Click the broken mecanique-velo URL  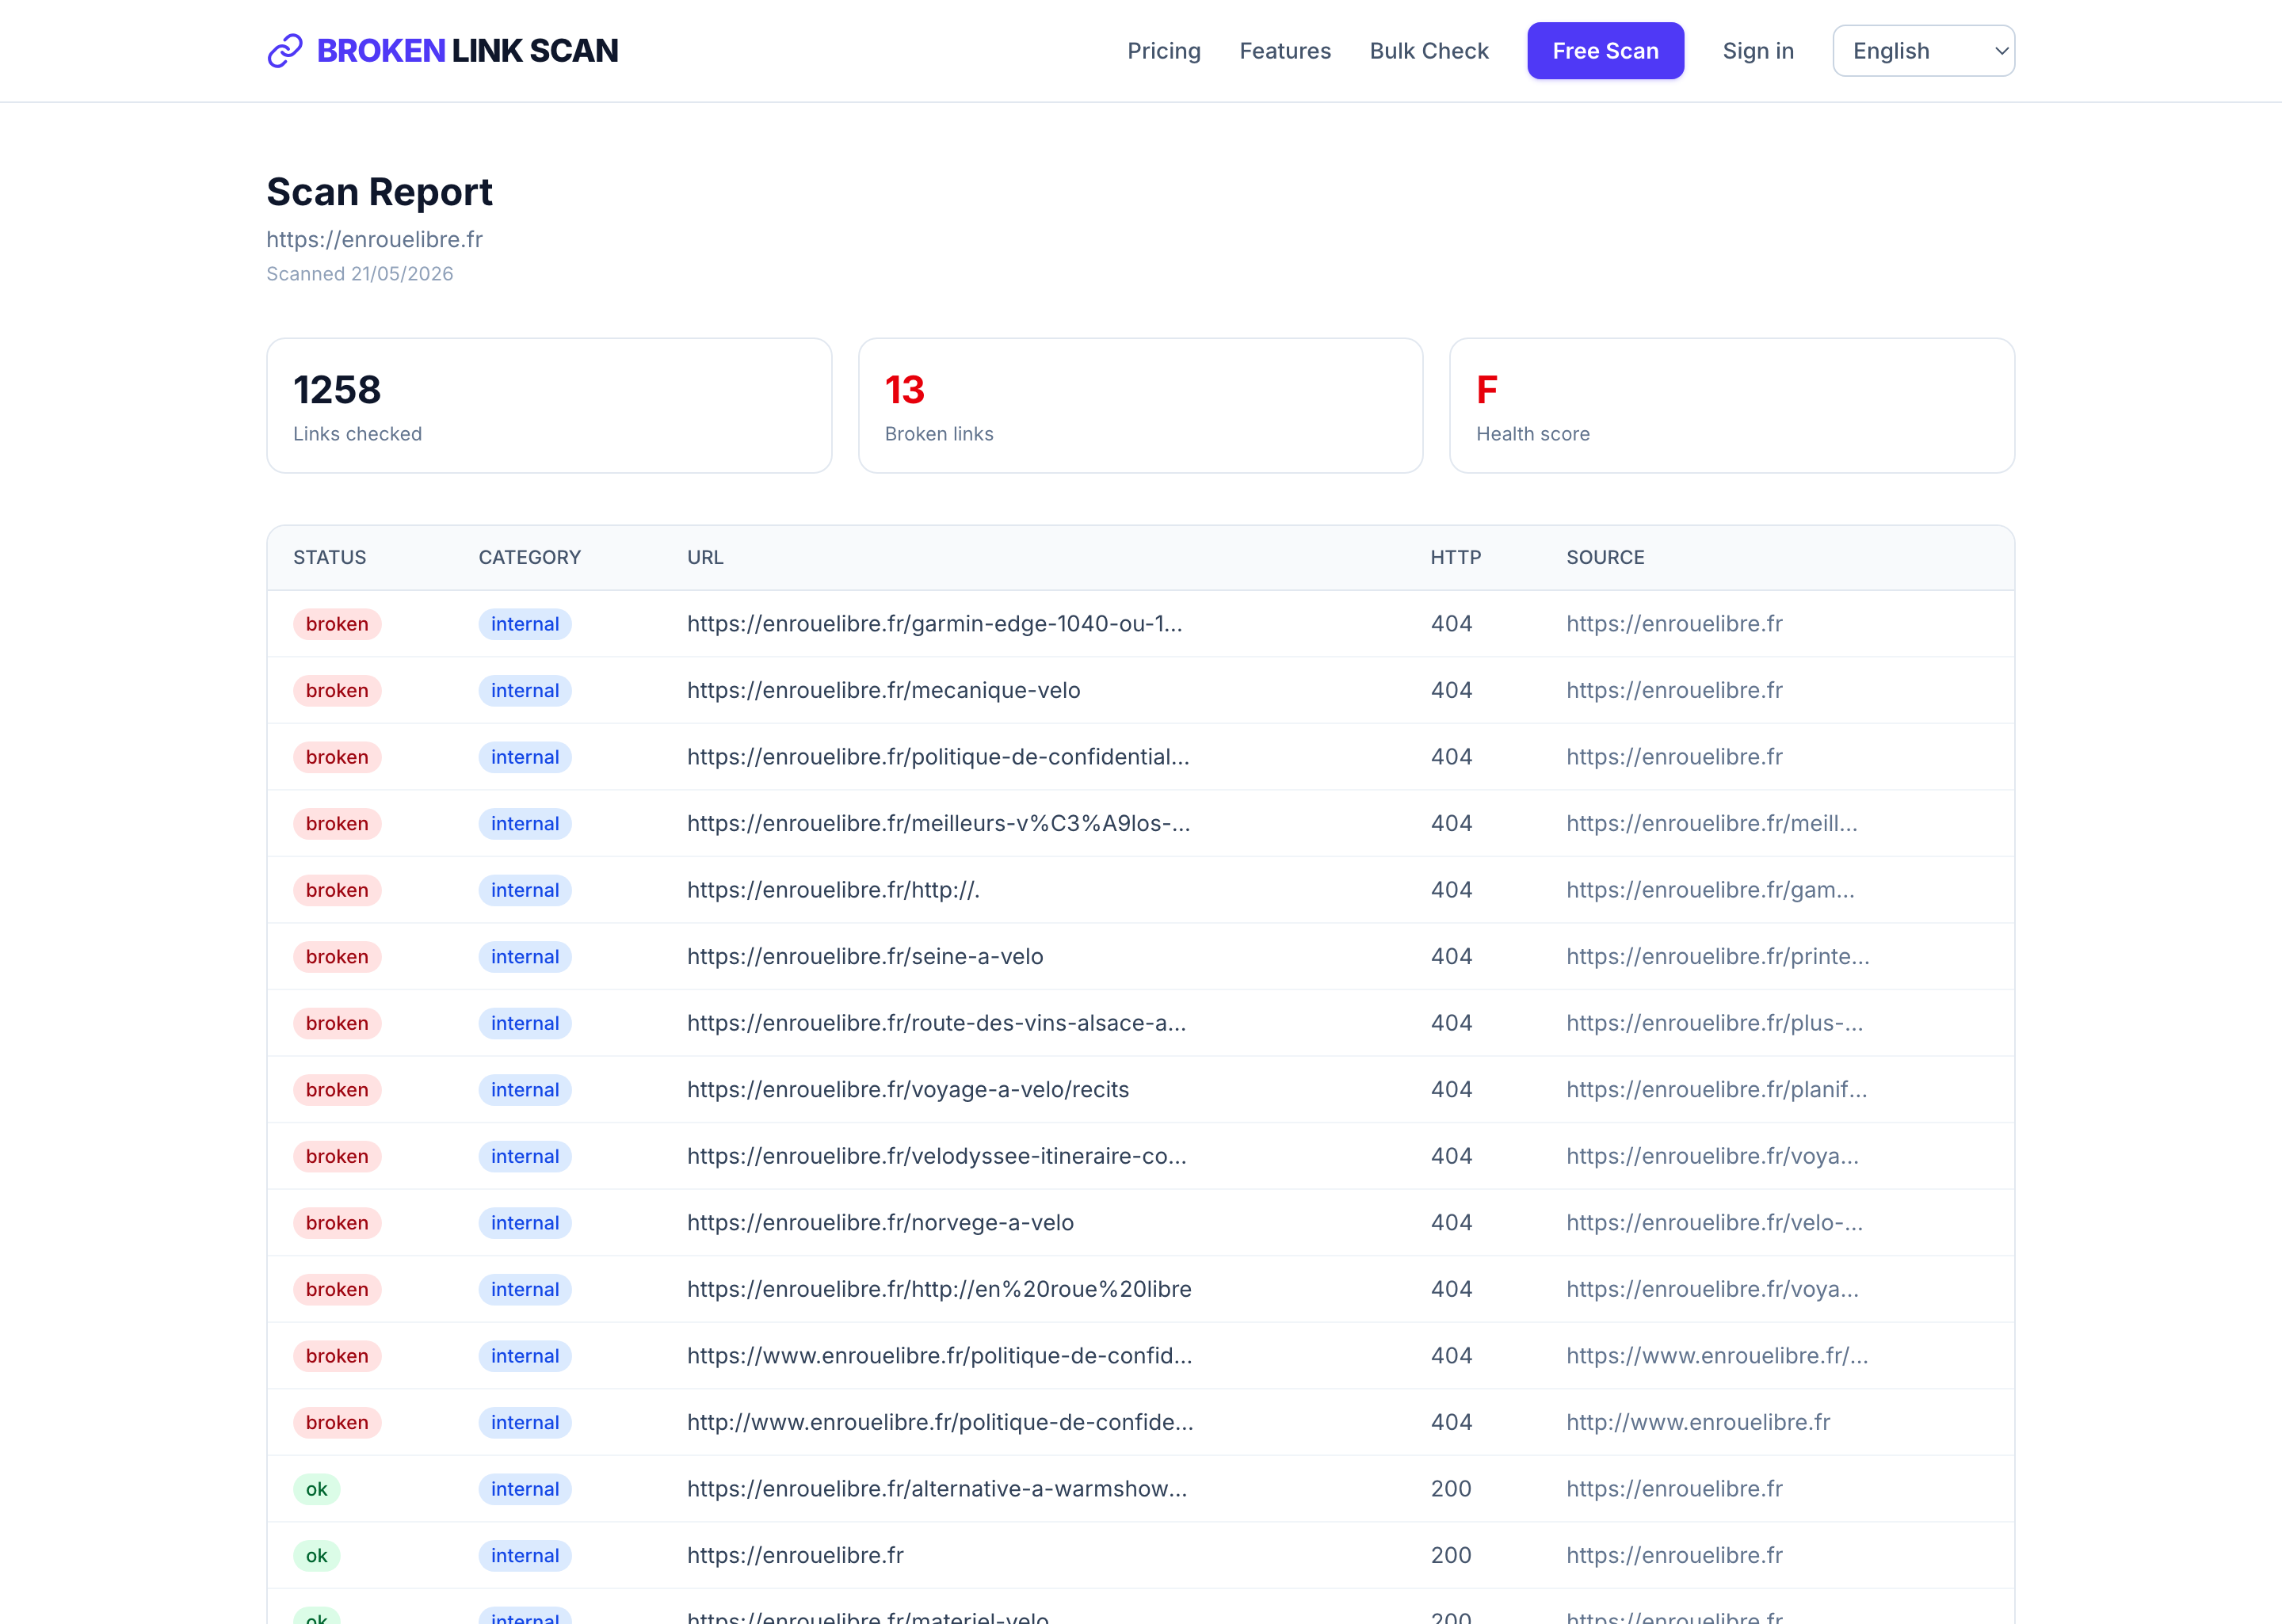(x=883, y=690)
